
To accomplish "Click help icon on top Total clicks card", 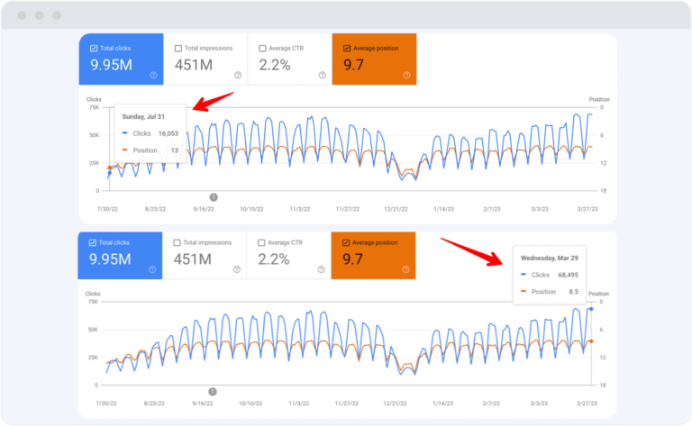I will coord(153,76).
